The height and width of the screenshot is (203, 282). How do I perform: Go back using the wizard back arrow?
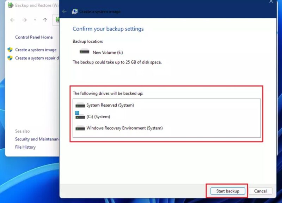coord(64,12)
